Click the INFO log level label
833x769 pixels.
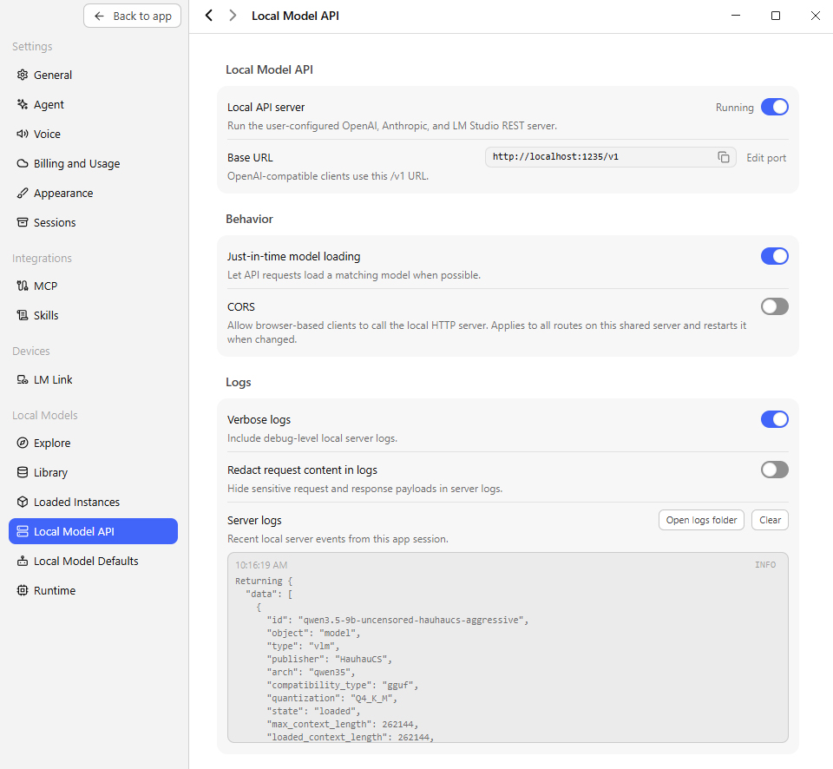[765, 564]
